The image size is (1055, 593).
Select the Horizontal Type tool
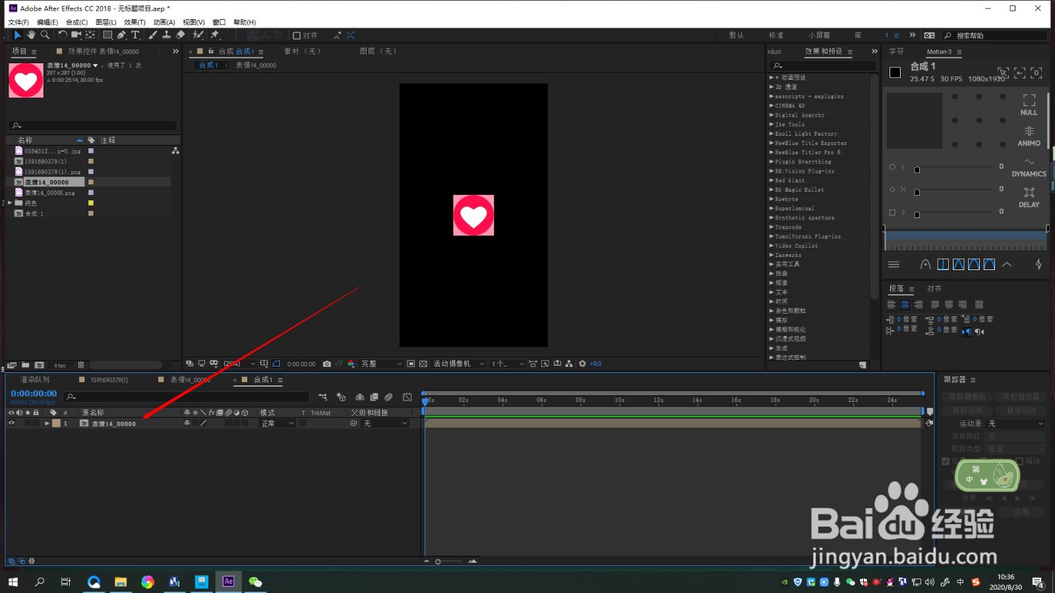click(x=135, y=35)
